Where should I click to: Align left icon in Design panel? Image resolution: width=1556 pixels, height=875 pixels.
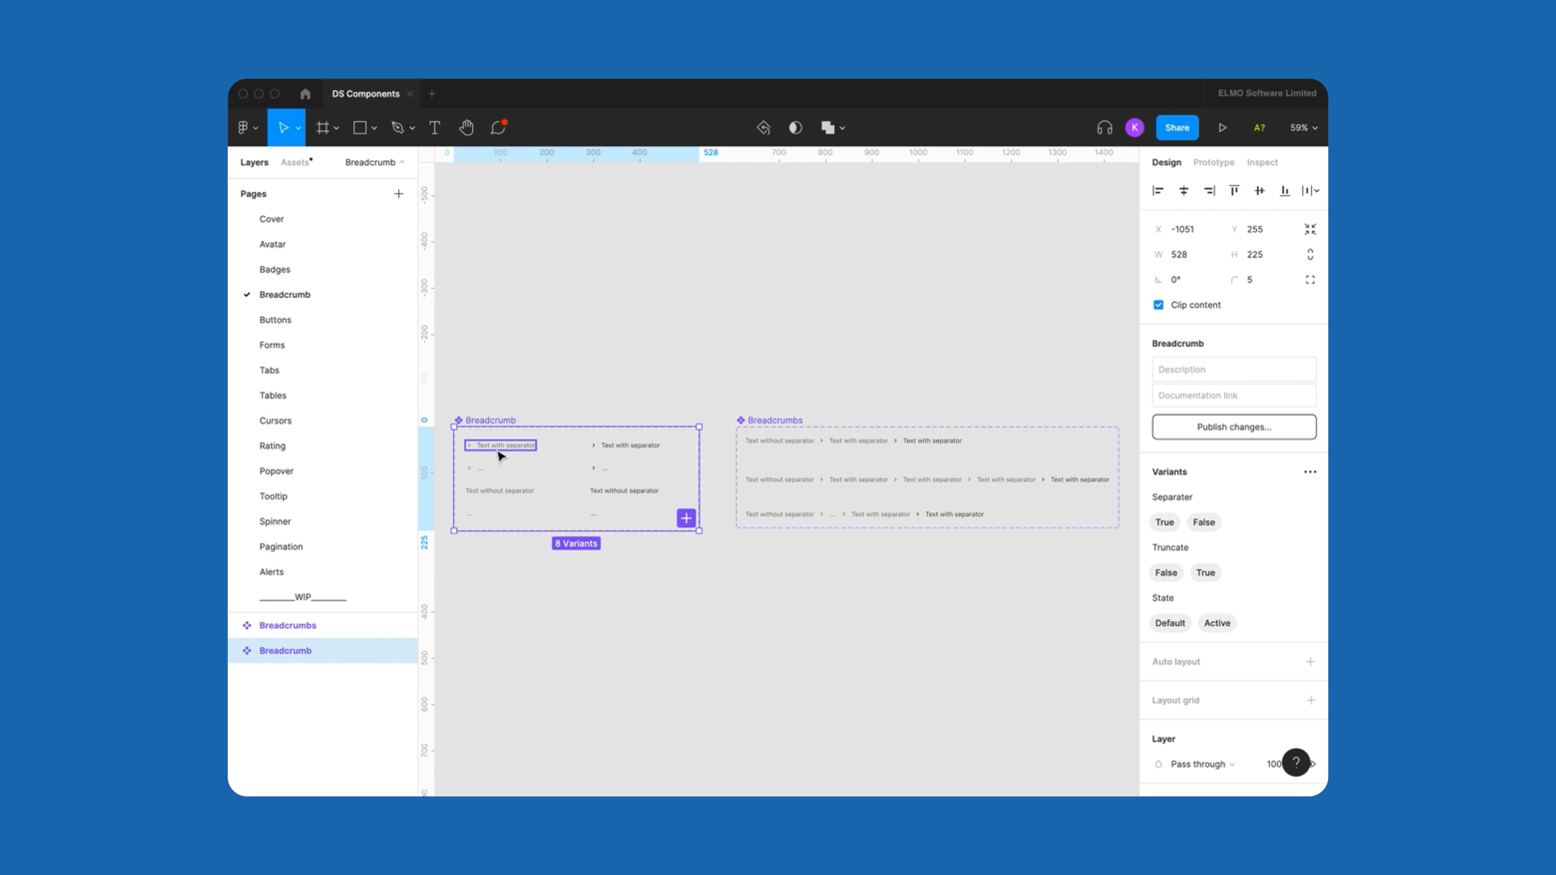(x=1158, y=191)
